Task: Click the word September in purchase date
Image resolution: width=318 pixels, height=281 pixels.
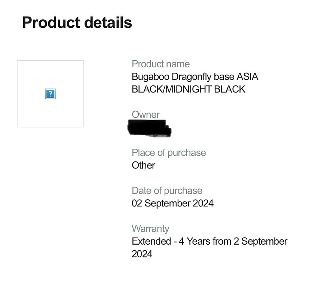Action: (168, 203)
